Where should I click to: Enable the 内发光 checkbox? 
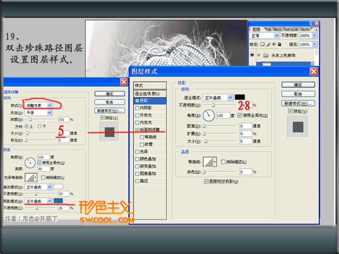(x=137, y=123)
